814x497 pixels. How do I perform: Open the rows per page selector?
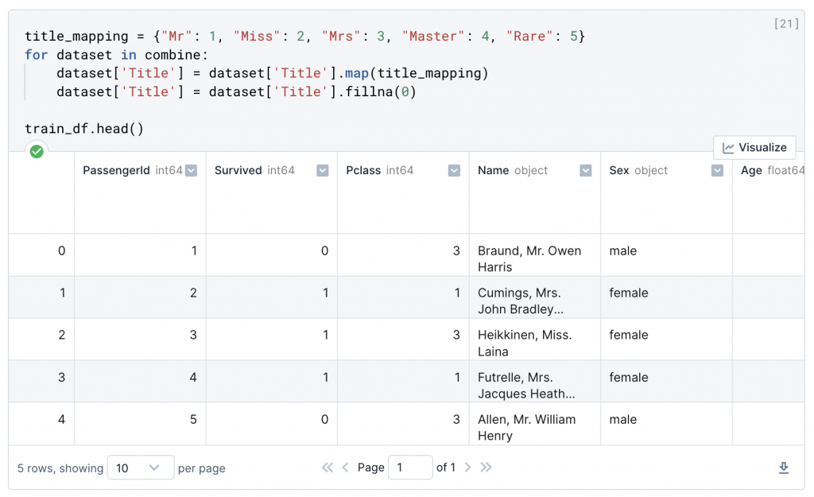click(x=140, y=468)
